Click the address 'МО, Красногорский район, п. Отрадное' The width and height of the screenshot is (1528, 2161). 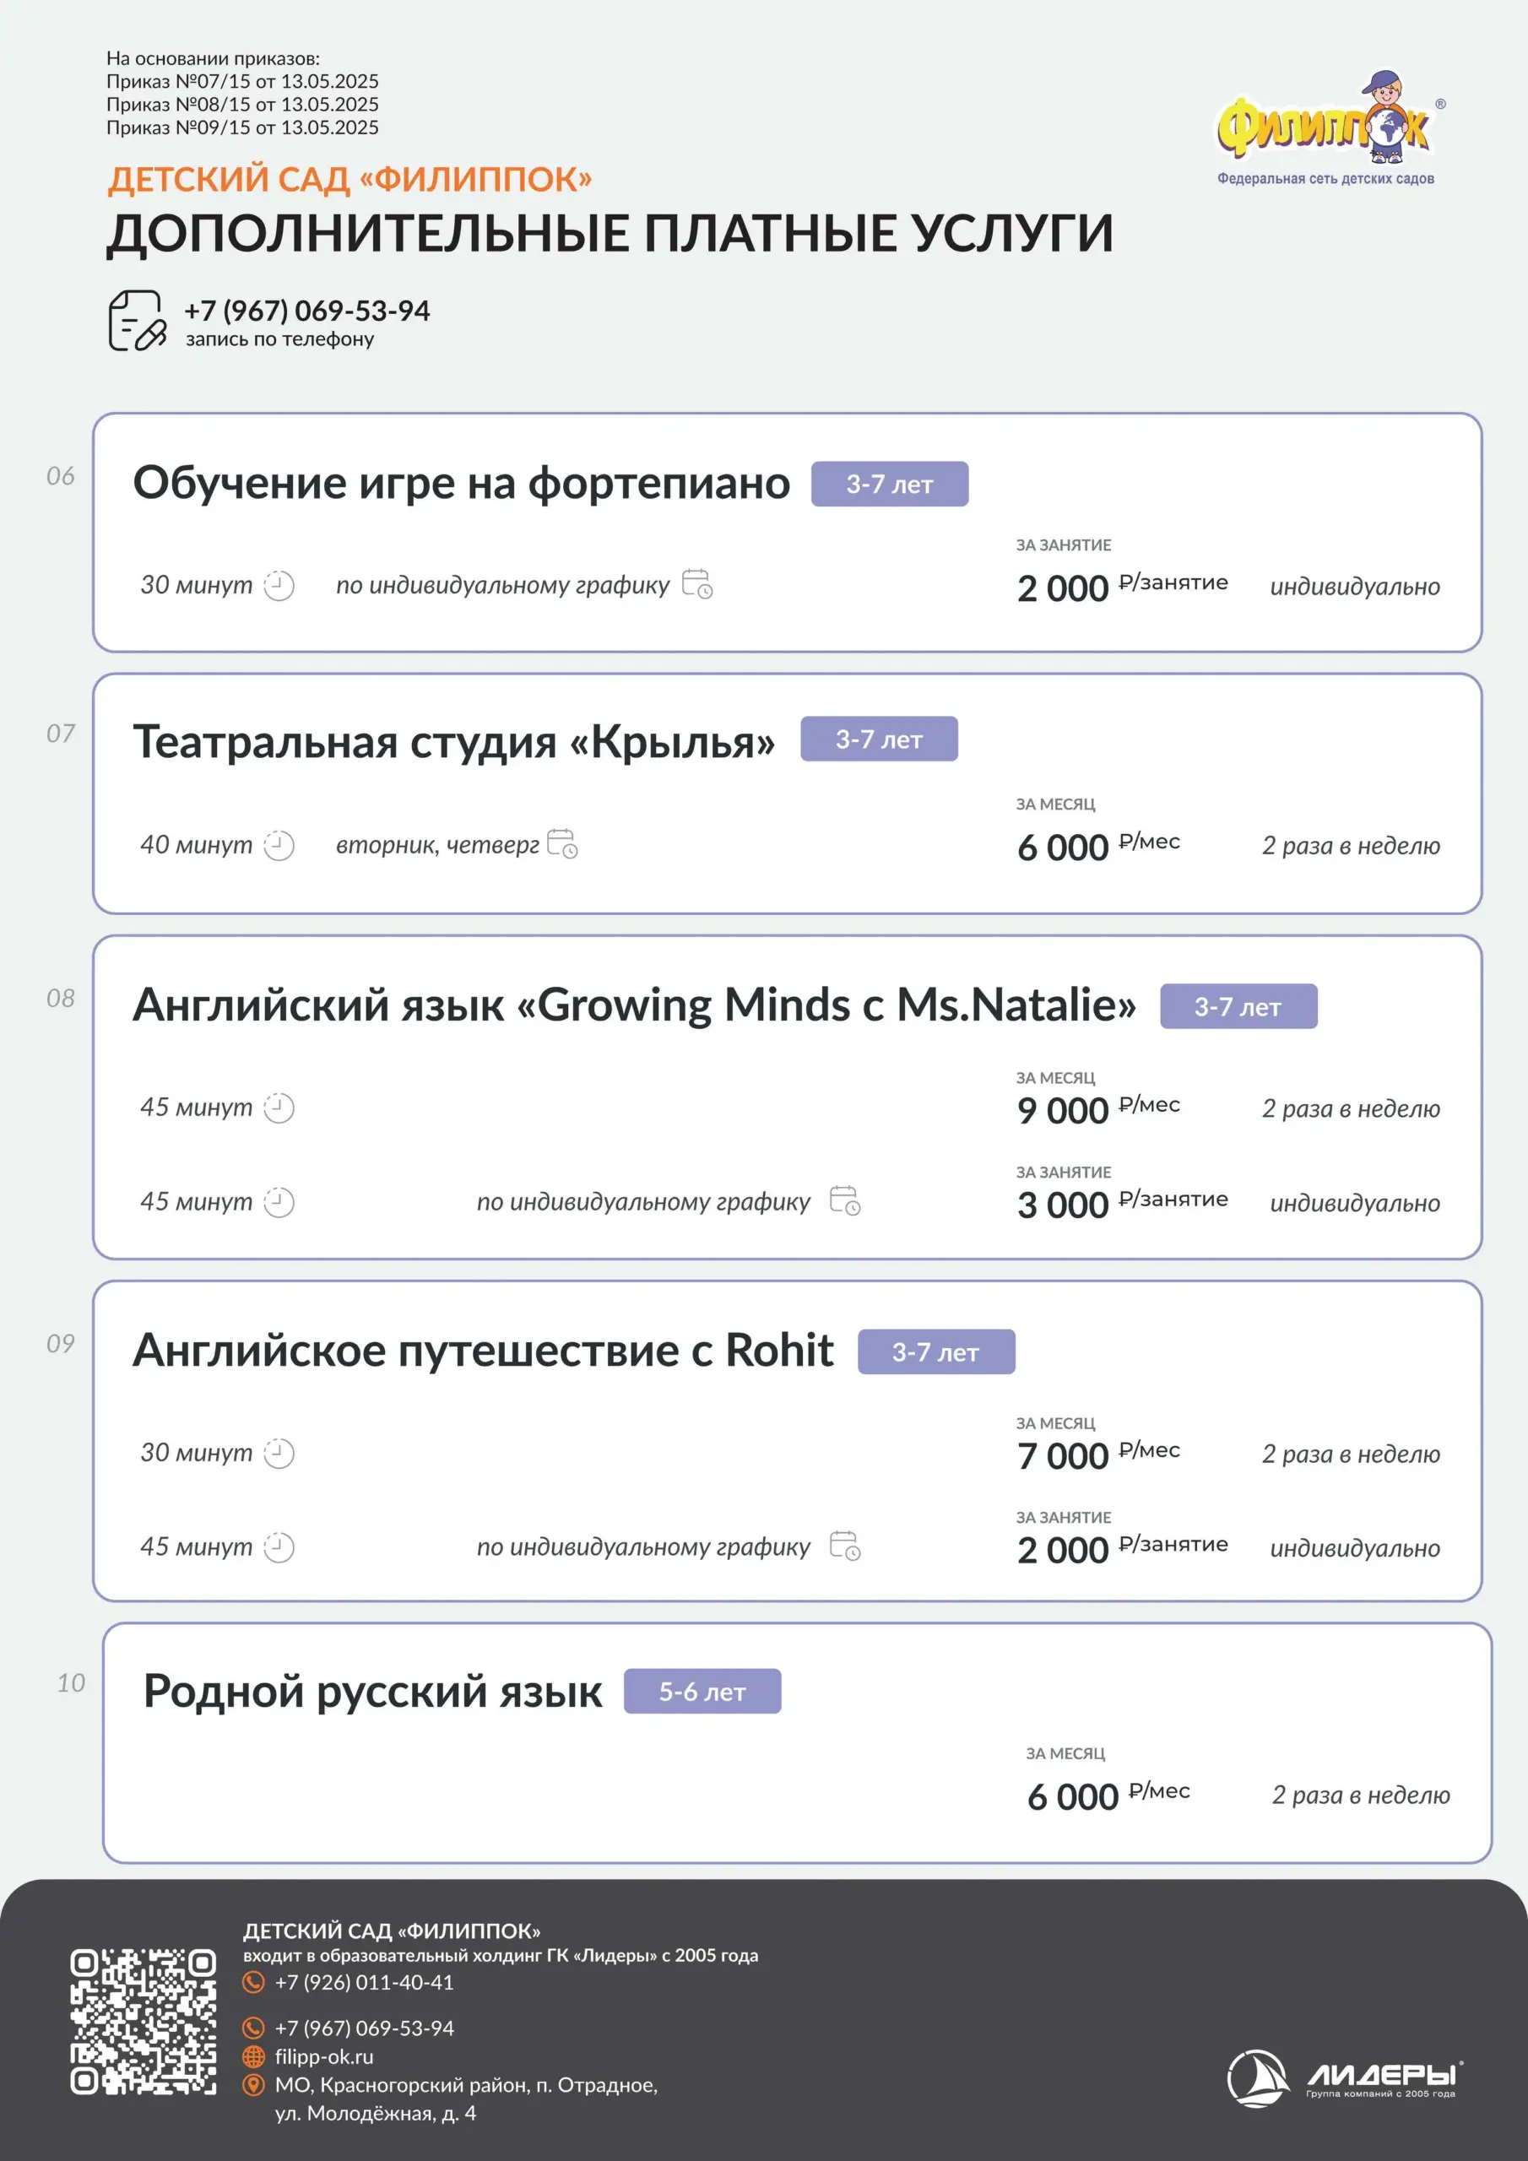(466, 2085)
